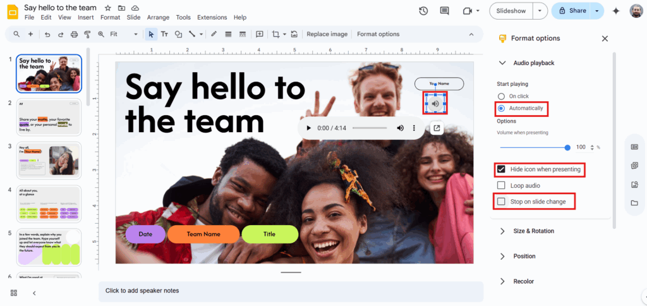Click the Replace image button
Screen dimensions: 647x306
327,34
